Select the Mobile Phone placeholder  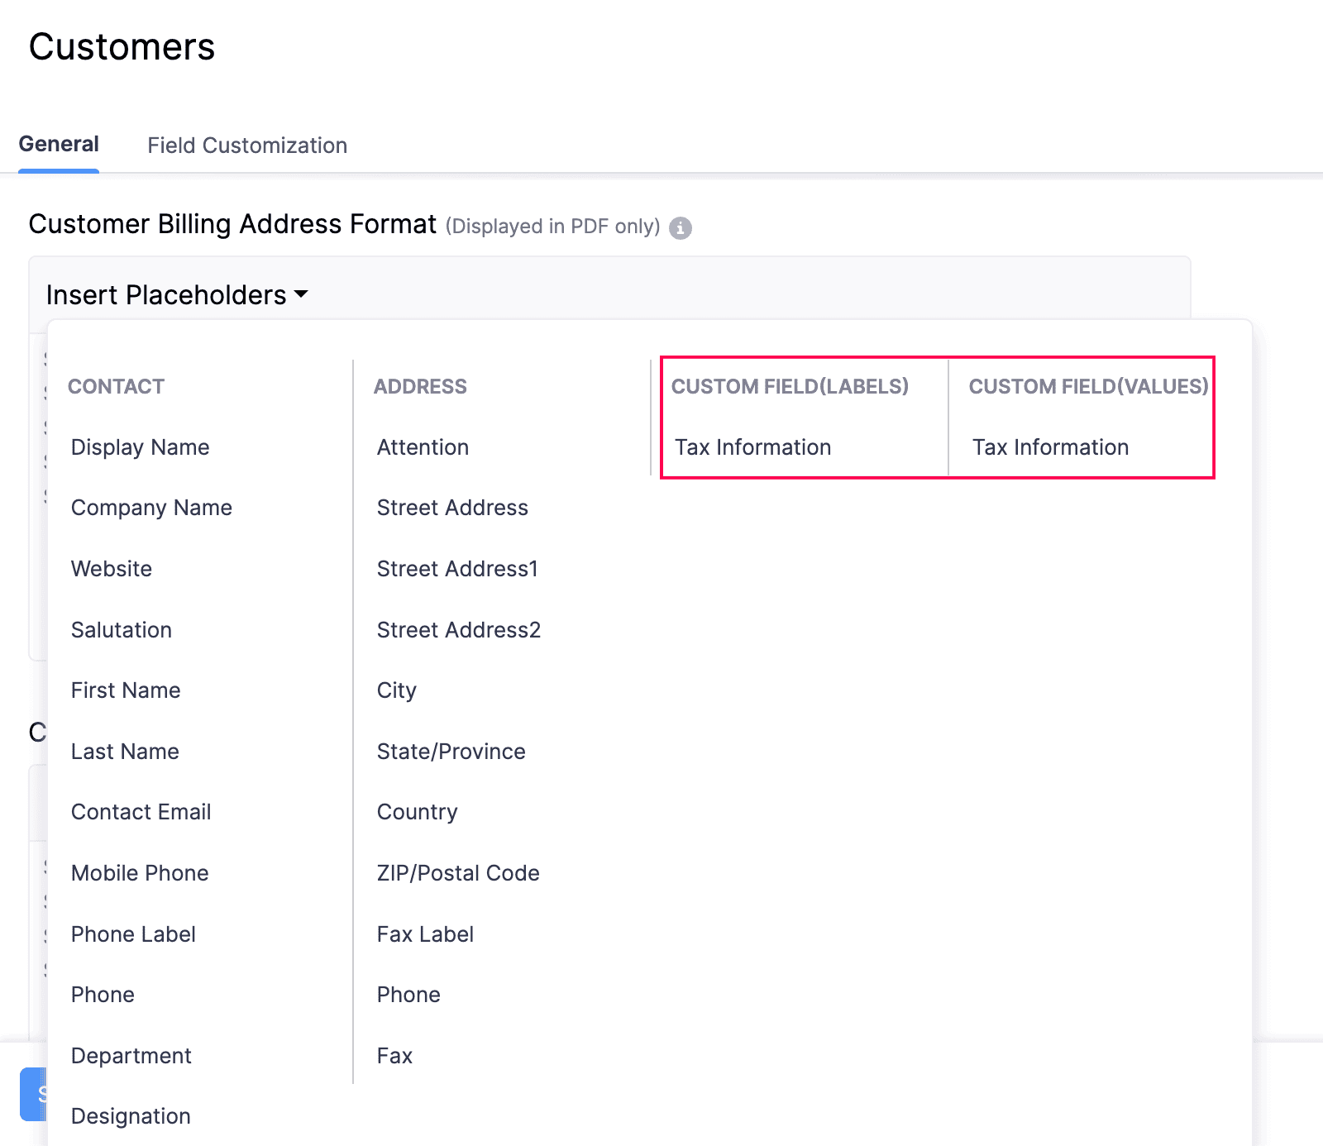(139, 872)
